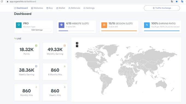Click the website slots progress bar

pos(76,31)
